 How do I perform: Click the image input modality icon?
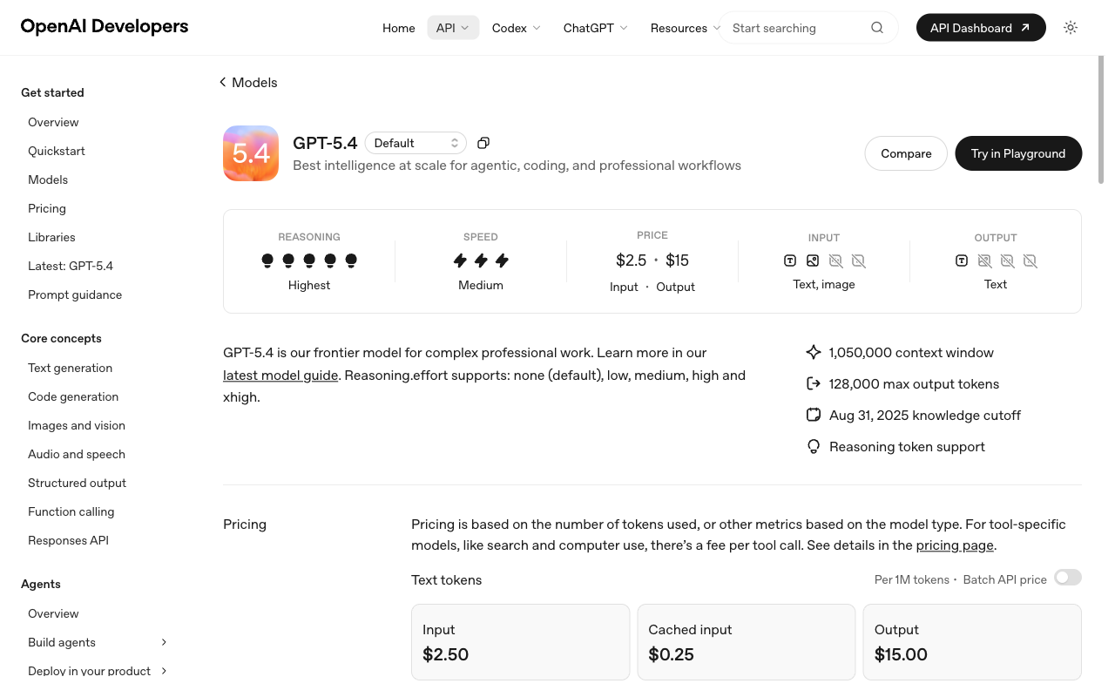pyautogui.click(x=813, y=261)
